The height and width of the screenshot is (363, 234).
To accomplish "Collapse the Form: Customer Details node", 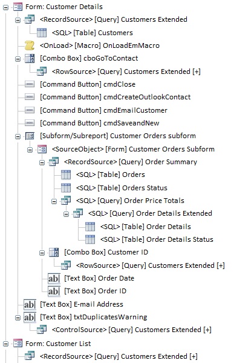I will click(5, 7).
